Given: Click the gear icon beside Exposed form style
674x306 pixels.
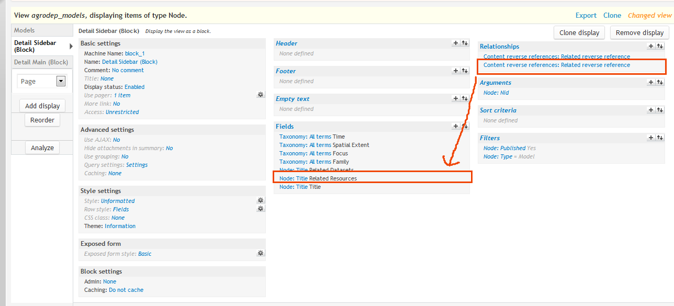Looking at the screenshot, I should (x=261, y=253).
